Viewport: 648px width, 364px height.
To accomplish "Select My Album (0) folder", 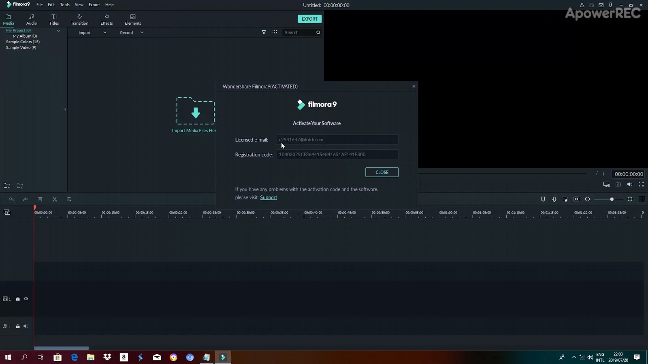I will click(x=25, y=36).
